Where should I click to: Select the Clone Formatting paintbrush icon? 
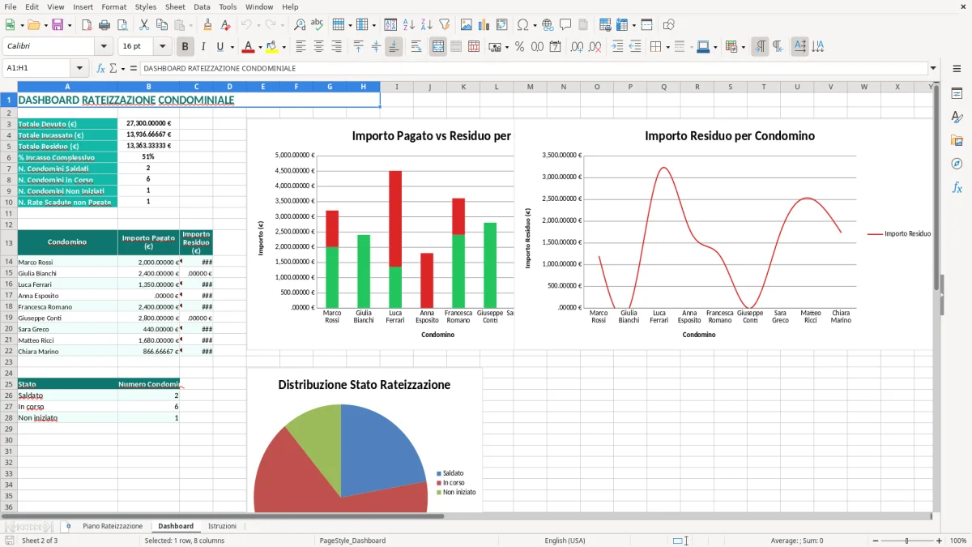click(x=208, y=25)
